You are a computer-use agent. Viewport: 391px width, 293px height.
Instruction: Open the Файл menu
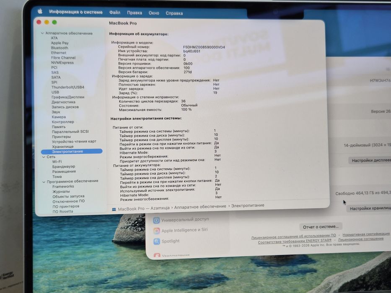click(115, 13)
